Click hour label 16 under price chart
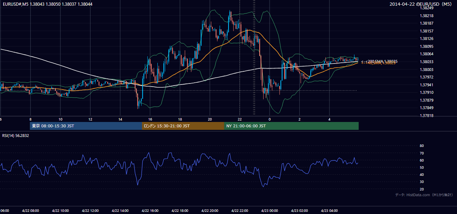 150,119
